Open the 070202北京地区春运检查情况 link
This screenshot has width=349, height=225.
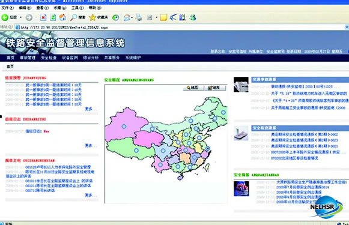294,158
